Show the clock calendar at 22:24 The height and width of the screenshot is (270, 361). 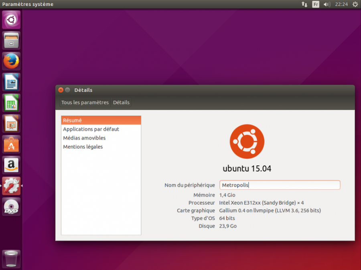coord(341,4)
